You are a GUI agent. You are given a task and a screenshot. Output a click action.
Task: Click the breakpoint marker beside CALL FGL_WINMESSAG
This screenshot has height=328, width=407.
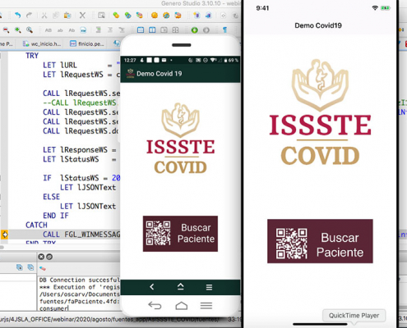[x=5, y=235]
